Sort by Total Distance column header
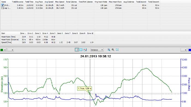Image resolution: width=191 pixels, height=107 pixels. pyautogui.click(x=17, y=2)
